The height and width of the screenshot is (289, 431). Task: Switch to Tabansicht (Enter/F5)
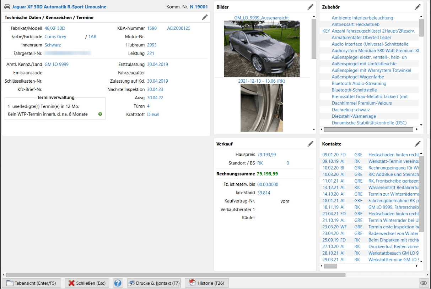(x=31, y=283)
